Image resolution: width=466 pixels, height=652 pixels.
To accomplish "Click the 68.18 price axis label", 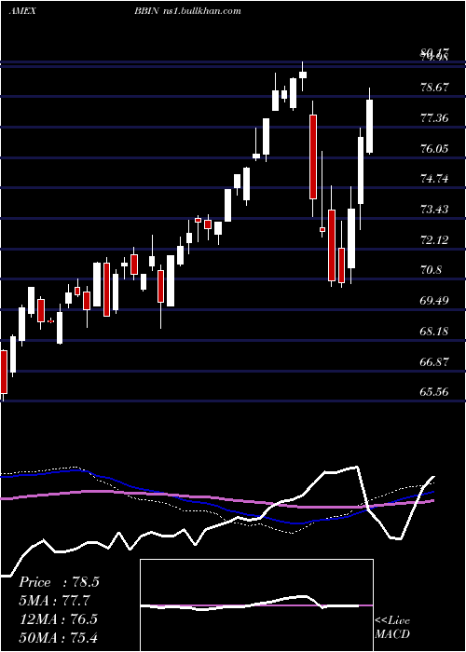I will [x=434, y=332].
